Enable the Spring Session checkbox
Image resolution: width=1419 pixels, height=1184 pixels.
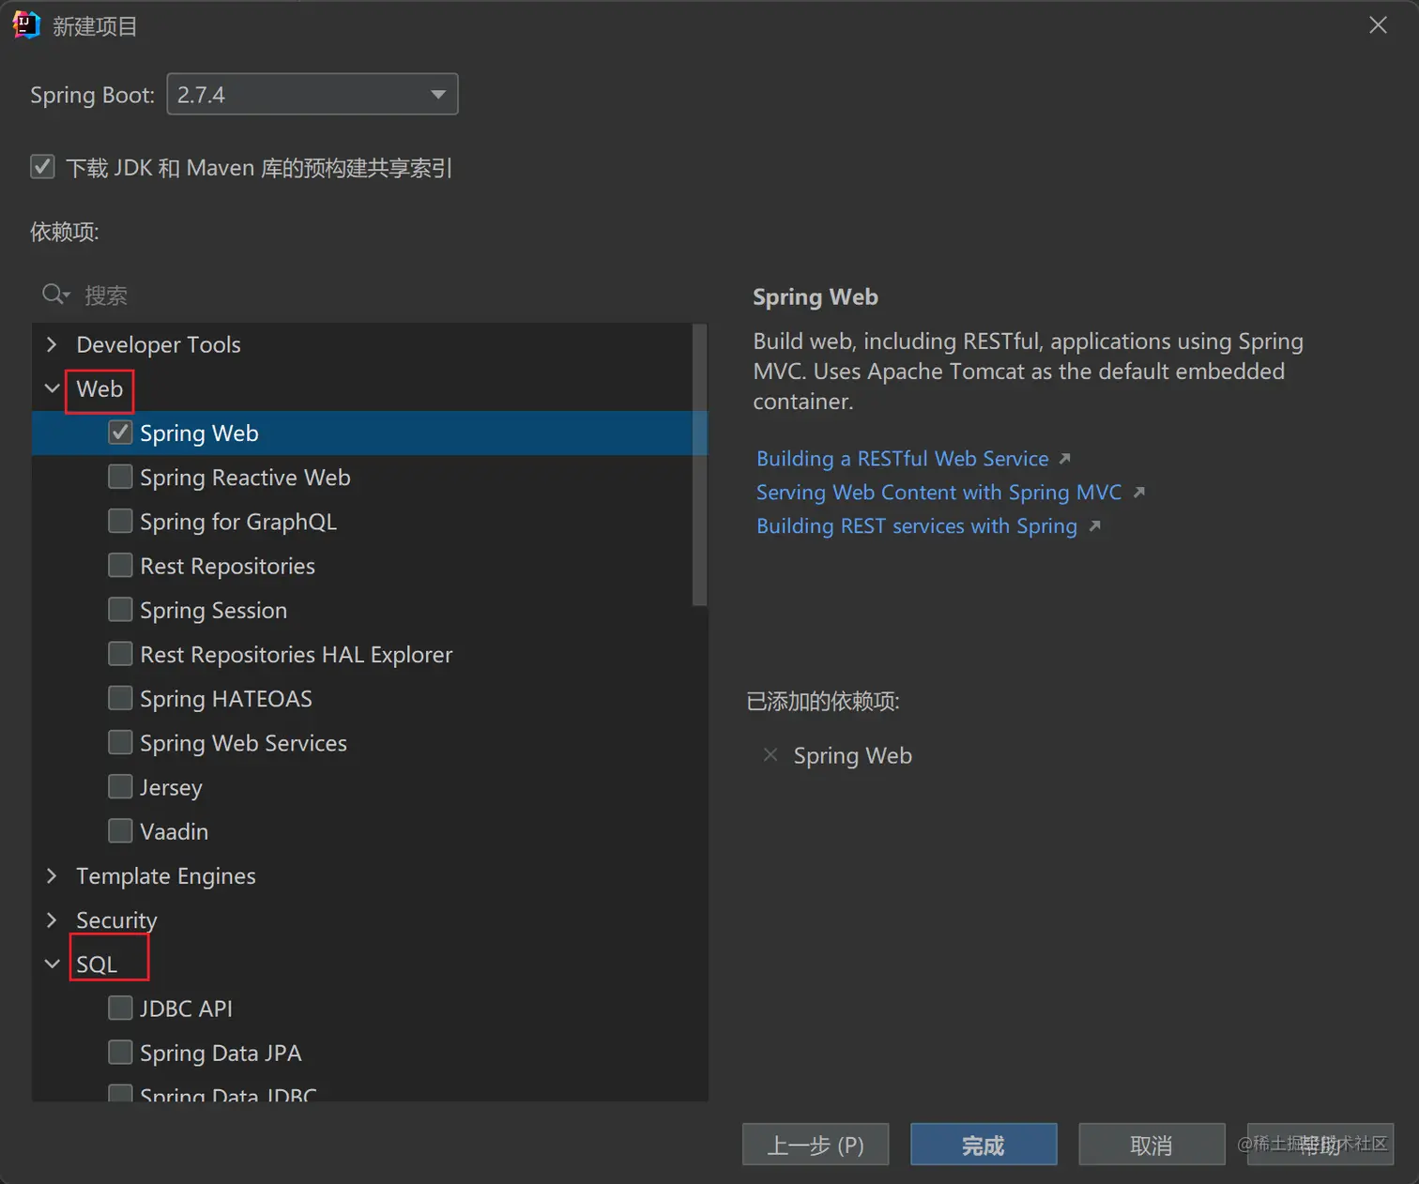(120, 610)
